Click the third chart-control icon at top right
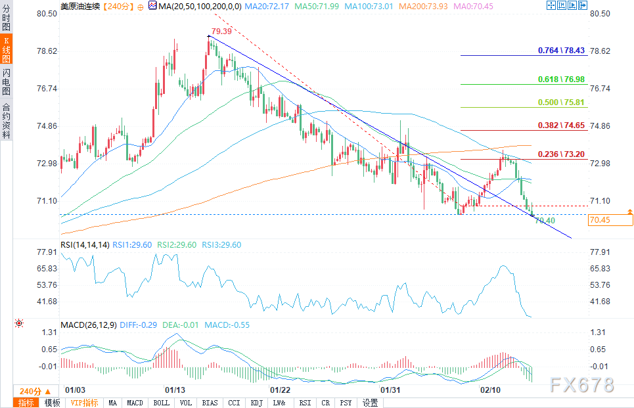 tap(572, 5)
